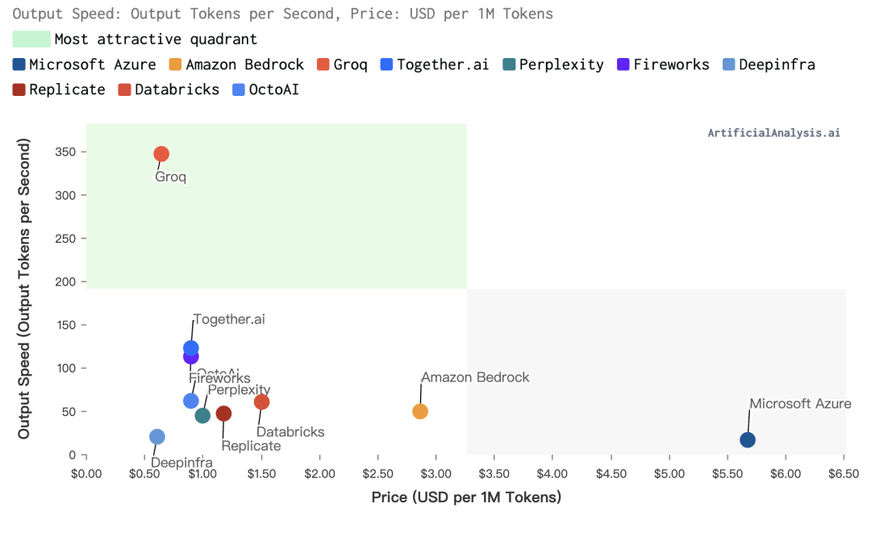Click Perplexity legend entry label
The height and width of the screenshot is (545, 871).
[561, 65]
